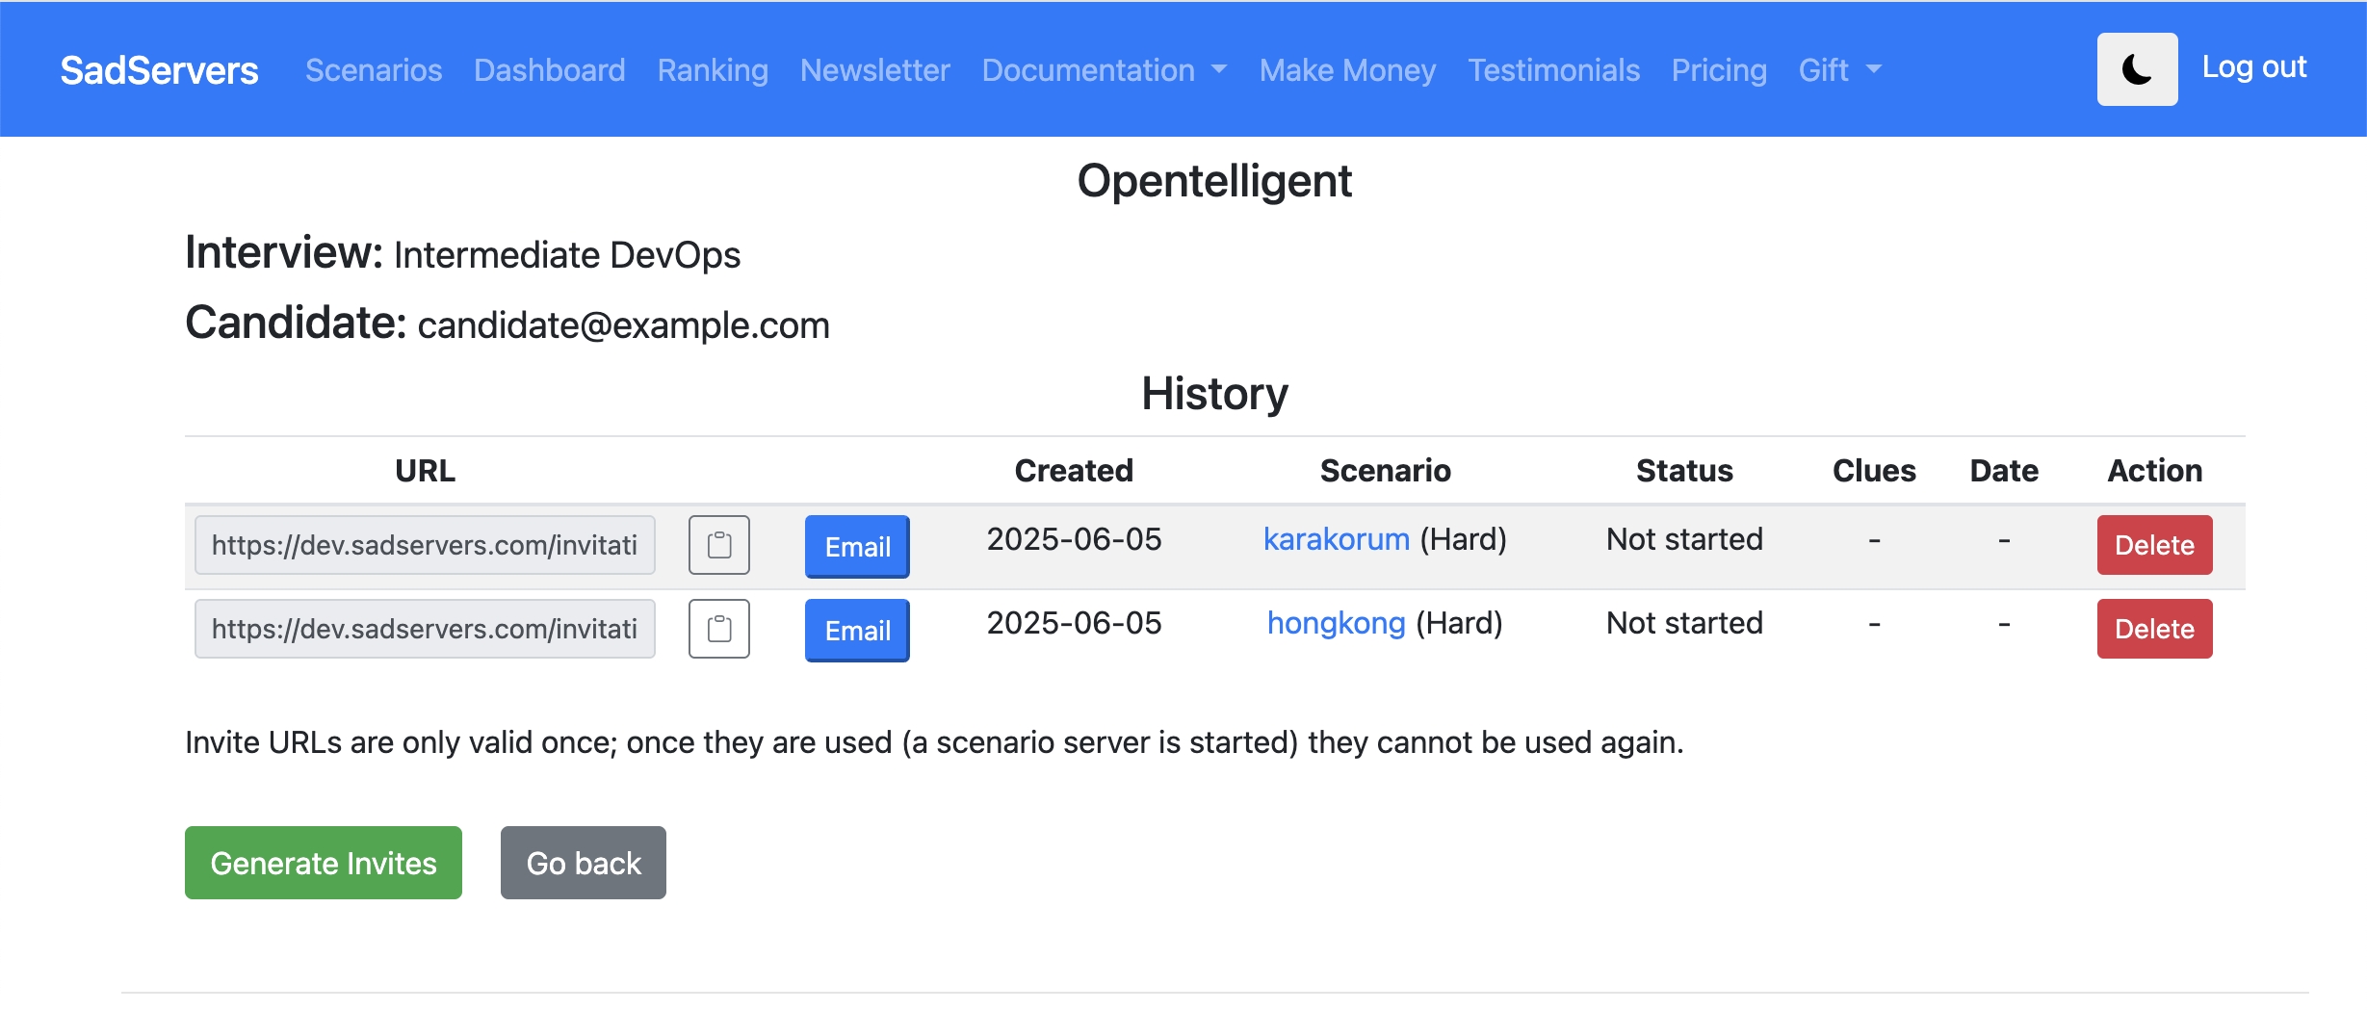2367x1011 pixels.
Task: Copy the karakorum invite URL to clipboard
Action: click(x=718, y=545)
